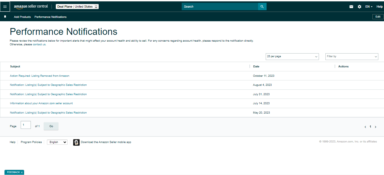Click into the Search field

click(220, 7)
